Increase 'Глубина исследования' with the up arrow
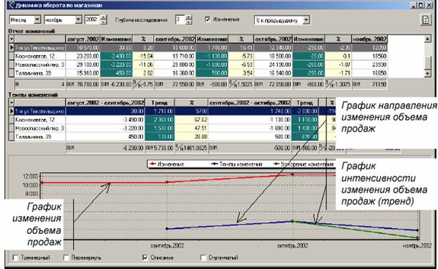Viewport: 438px width, 269px height. (189, 17)
